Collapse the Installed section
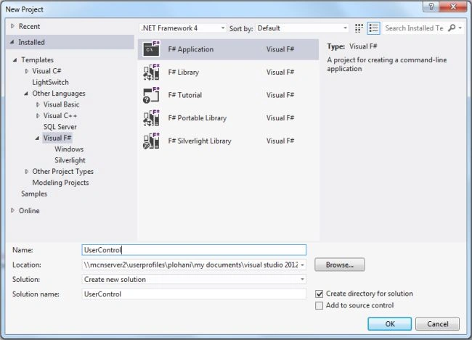472x340 pixels. click(x=12, y=42)
